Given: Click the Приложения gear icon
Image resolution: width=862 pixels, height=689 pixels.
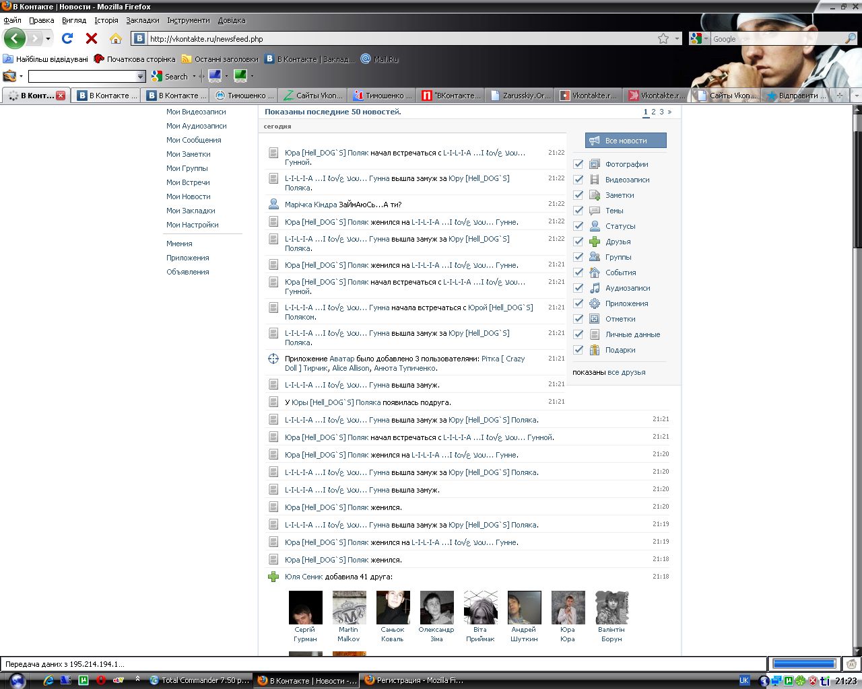Looking at the screenshot, I should [x=595, y=303].
